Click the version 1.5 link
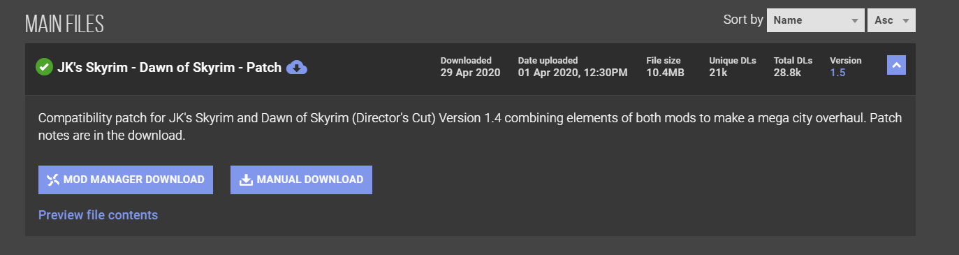Viewport: 959px width, 255px height. point(837,73)
